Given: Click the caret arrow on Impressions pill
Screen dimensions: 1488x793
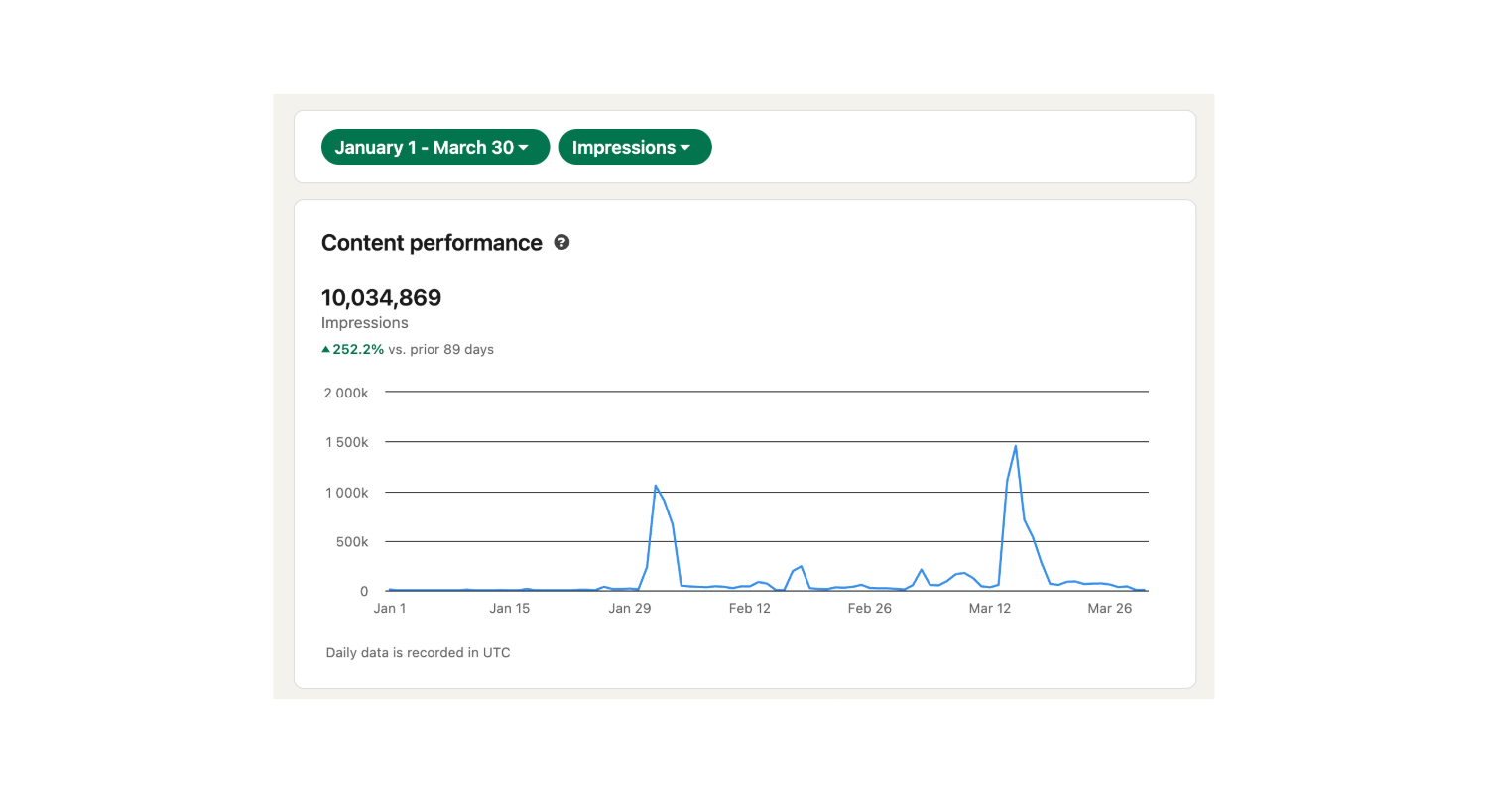Looking at the screenshot, I should [x=685, y=148].
